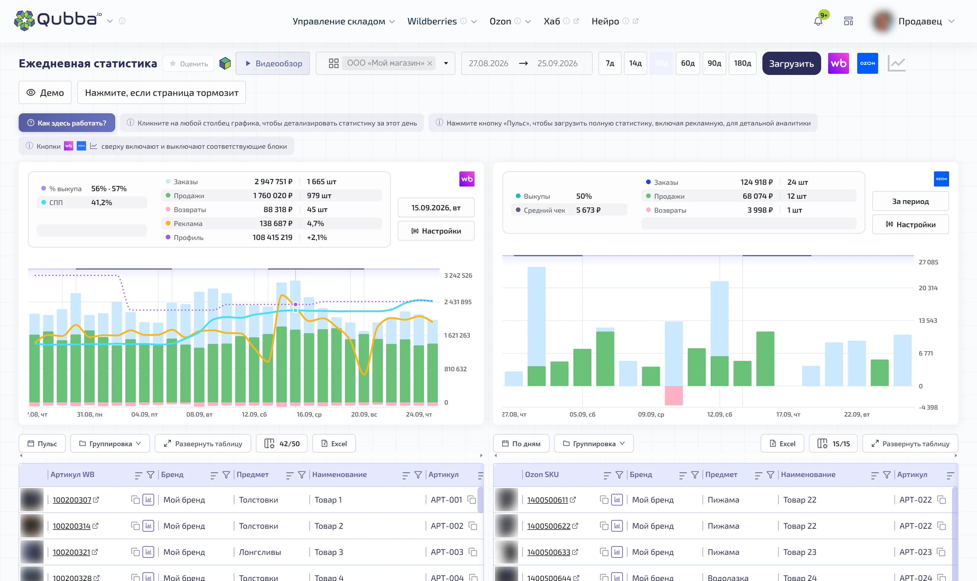Open Как здесь работать? help

pyautogui.click(x=67, y=123)
